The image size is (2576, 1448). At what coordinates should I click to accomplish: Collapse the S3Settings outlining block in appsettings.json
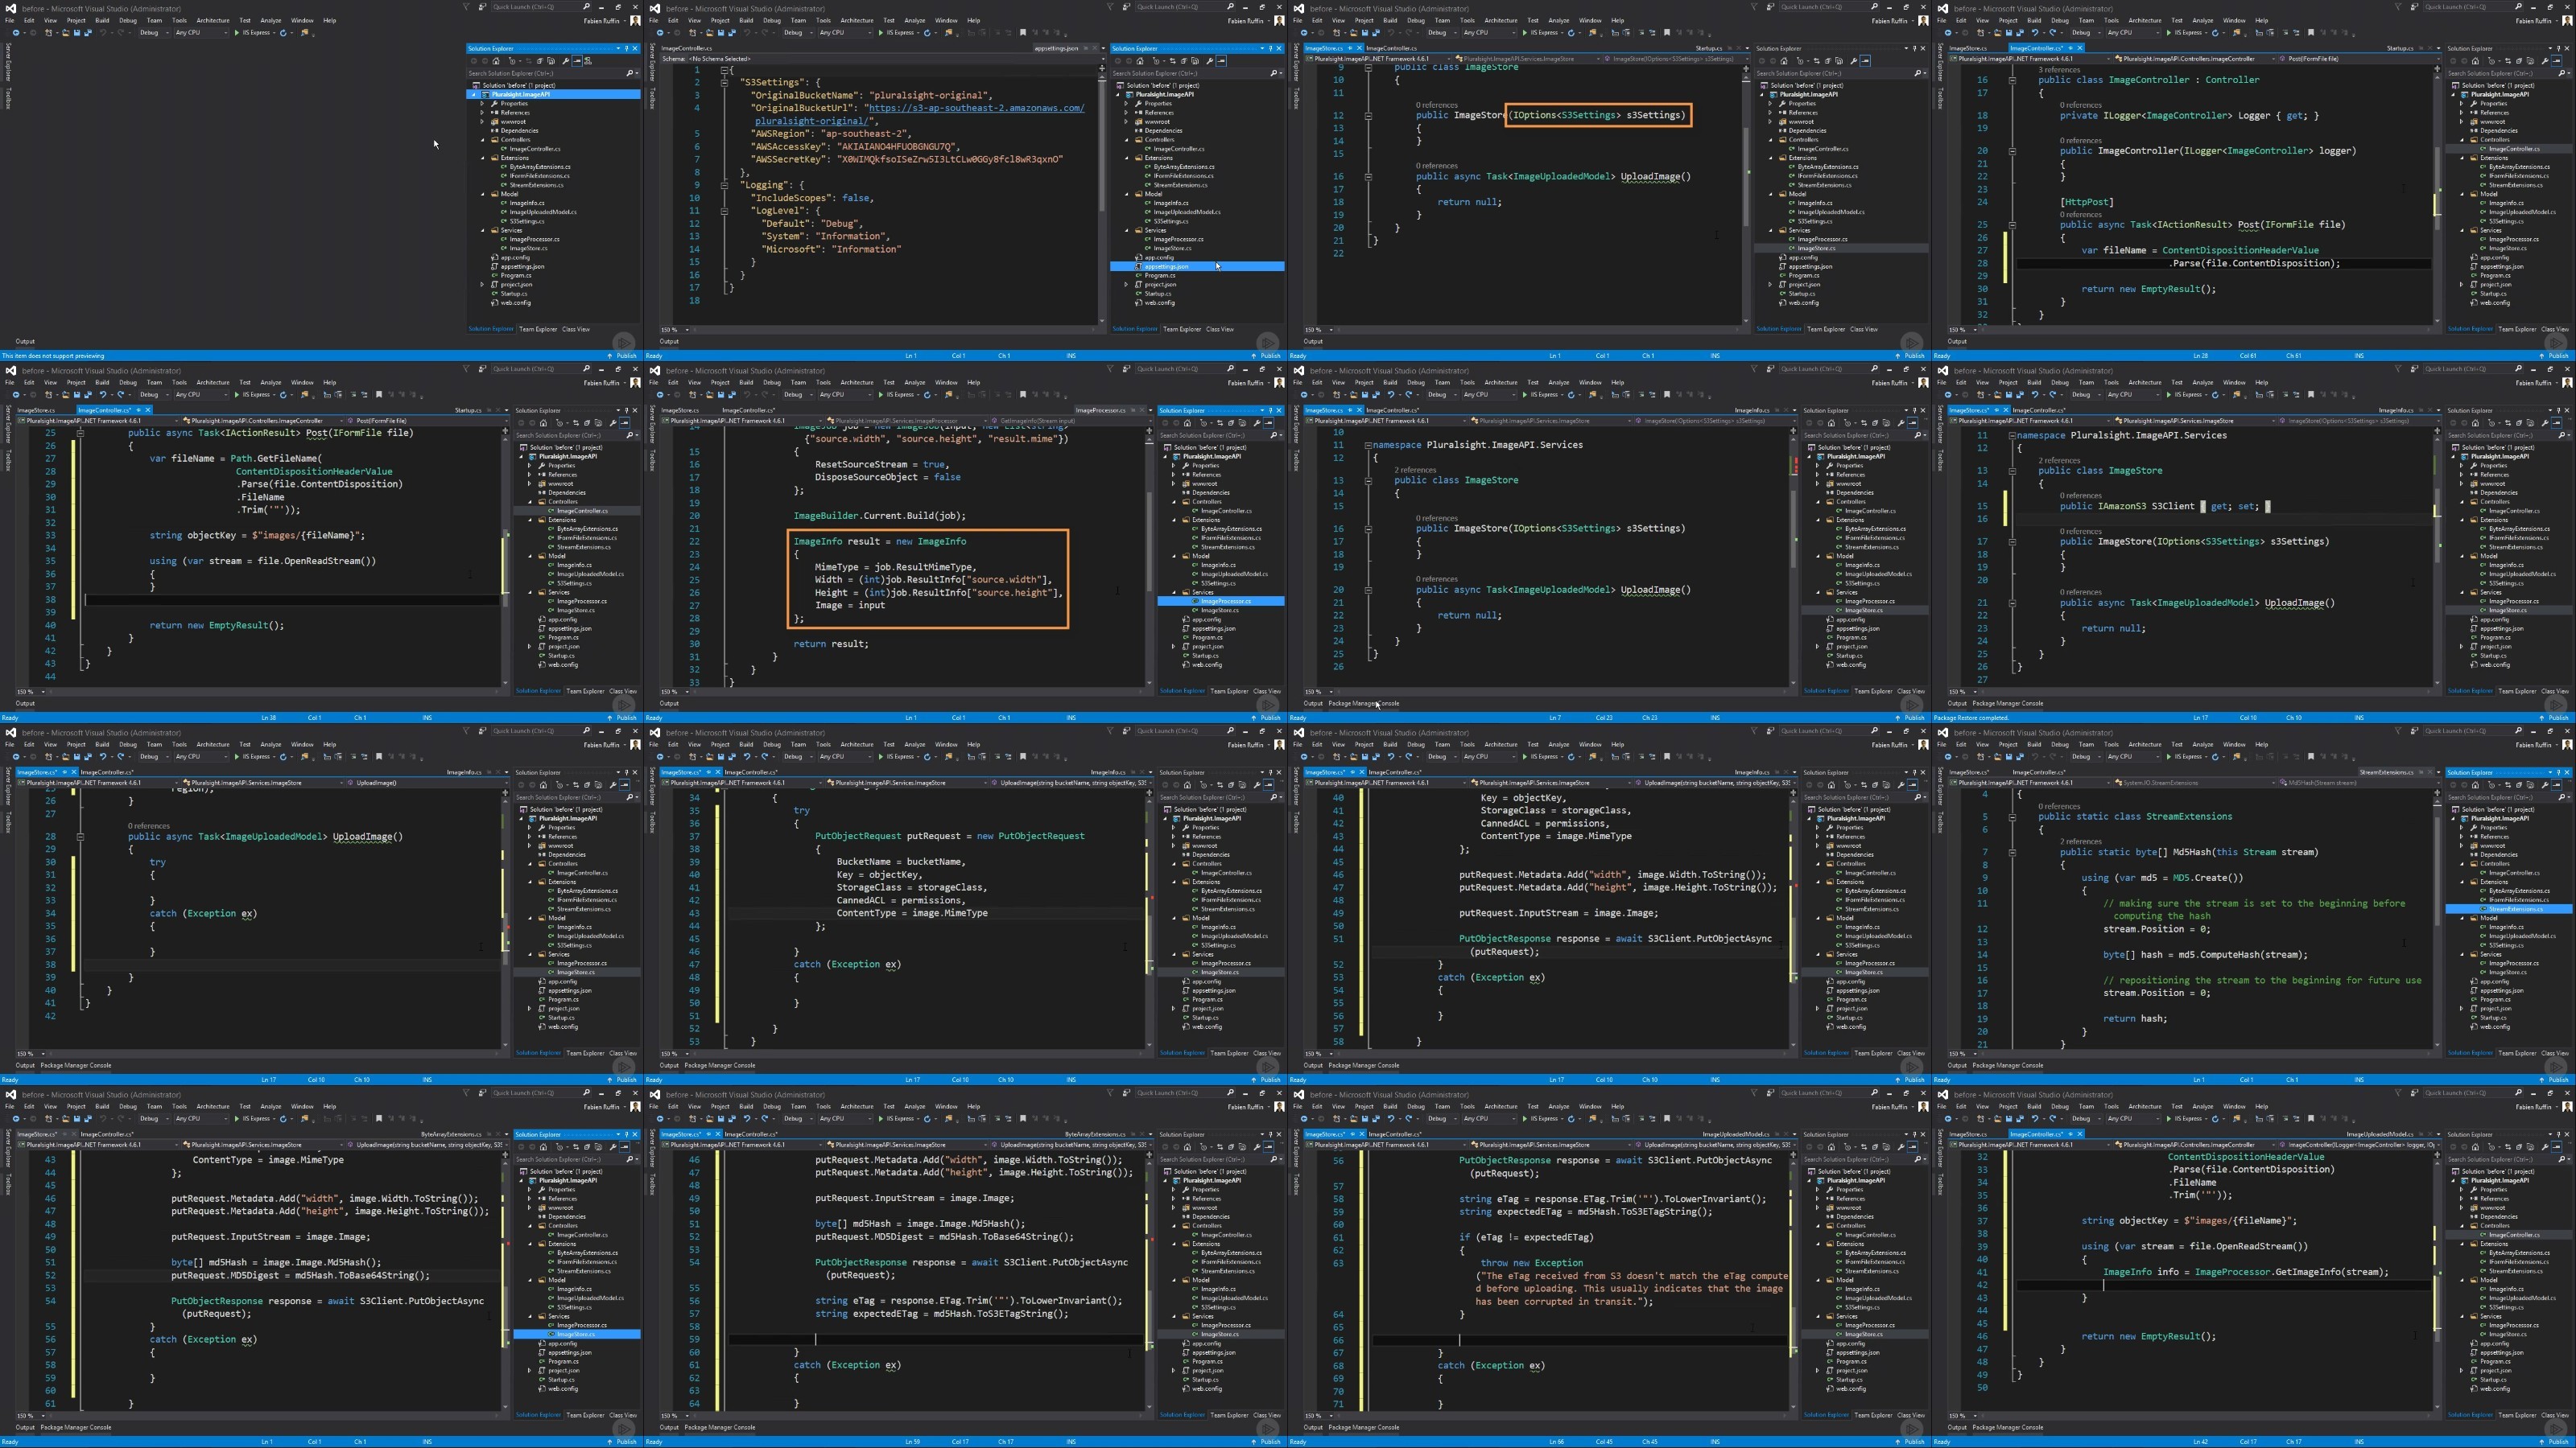(724, 83)
